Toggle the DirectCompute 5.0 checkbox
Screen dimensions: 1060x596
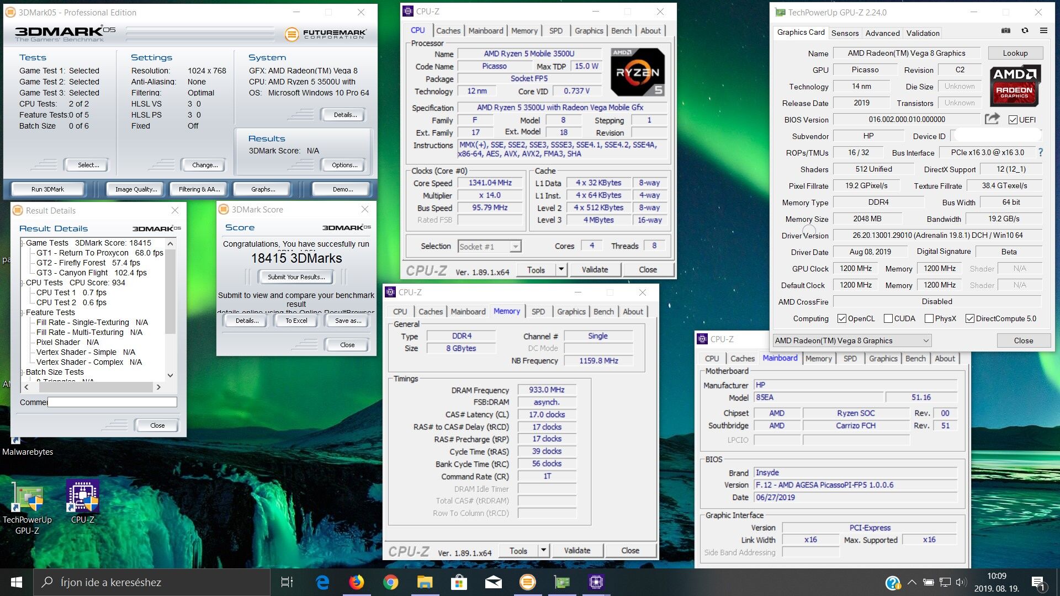970,318
